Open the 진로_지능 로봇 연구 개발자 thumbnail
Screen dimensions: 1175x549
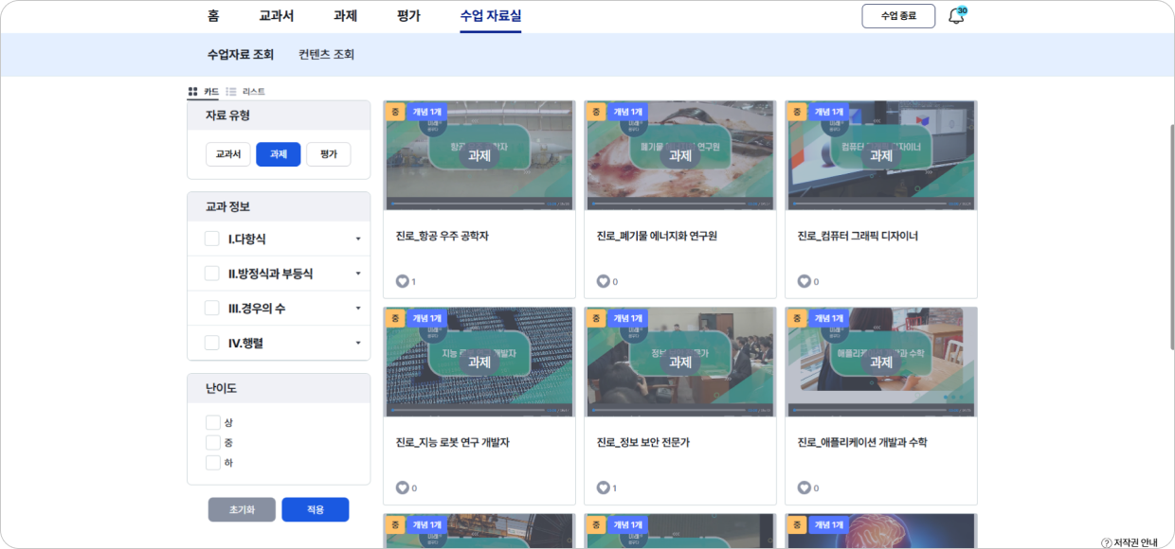point(479,362)
